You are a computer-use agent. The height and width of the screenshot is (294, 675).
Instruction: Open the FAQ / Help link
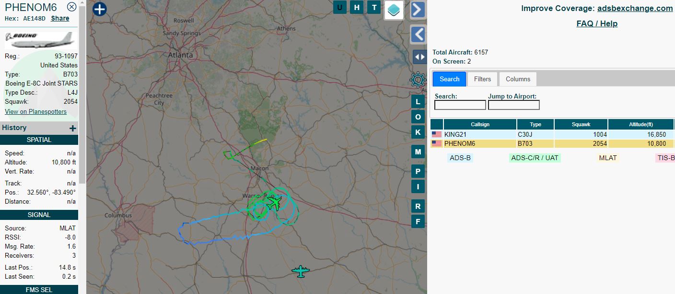[x=597, y=23]
